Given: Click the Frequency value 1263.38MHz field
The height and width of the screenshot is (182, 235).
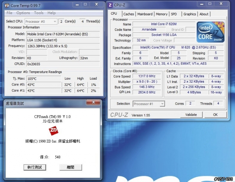Looking at the screenshot, I should pyautogui.click(x=63, y=46).
